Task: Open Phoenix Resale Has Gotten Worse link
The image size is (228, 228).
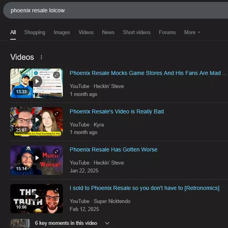Action: [x=113, y=149]
